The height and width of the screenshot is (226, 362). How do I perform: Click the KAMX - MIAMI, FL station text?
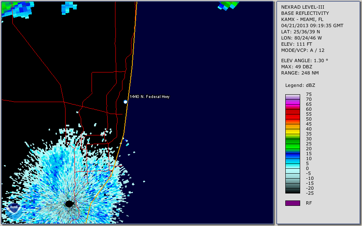click(x=302, y=19)
